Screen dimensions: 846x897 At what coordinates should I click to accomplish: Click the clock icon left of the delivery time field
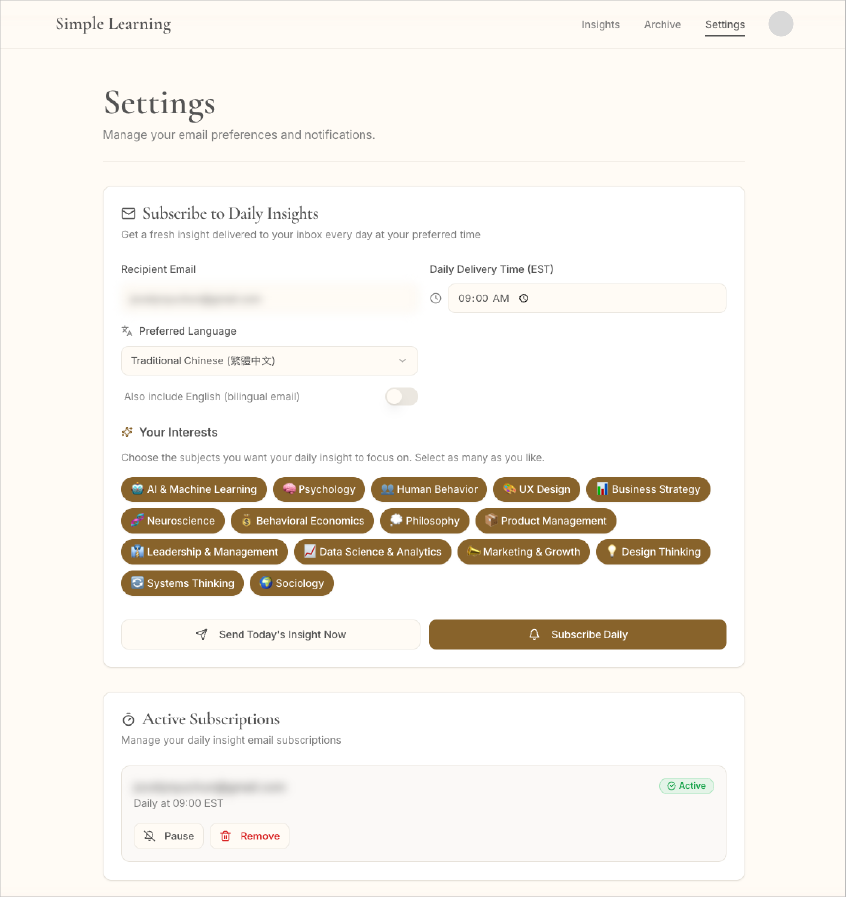pos(436,299)
